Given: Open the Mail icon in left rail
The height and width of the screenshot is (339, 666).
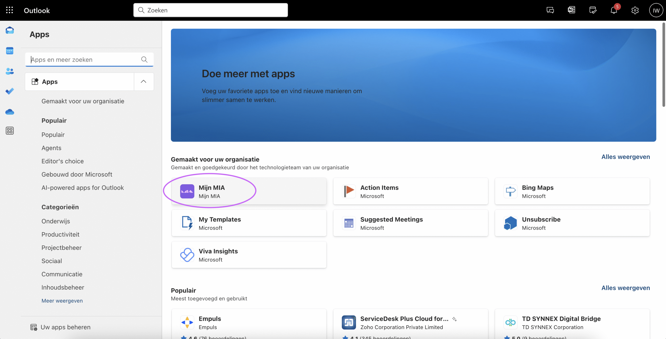Looking at the screenshot, I should [10, 30].
